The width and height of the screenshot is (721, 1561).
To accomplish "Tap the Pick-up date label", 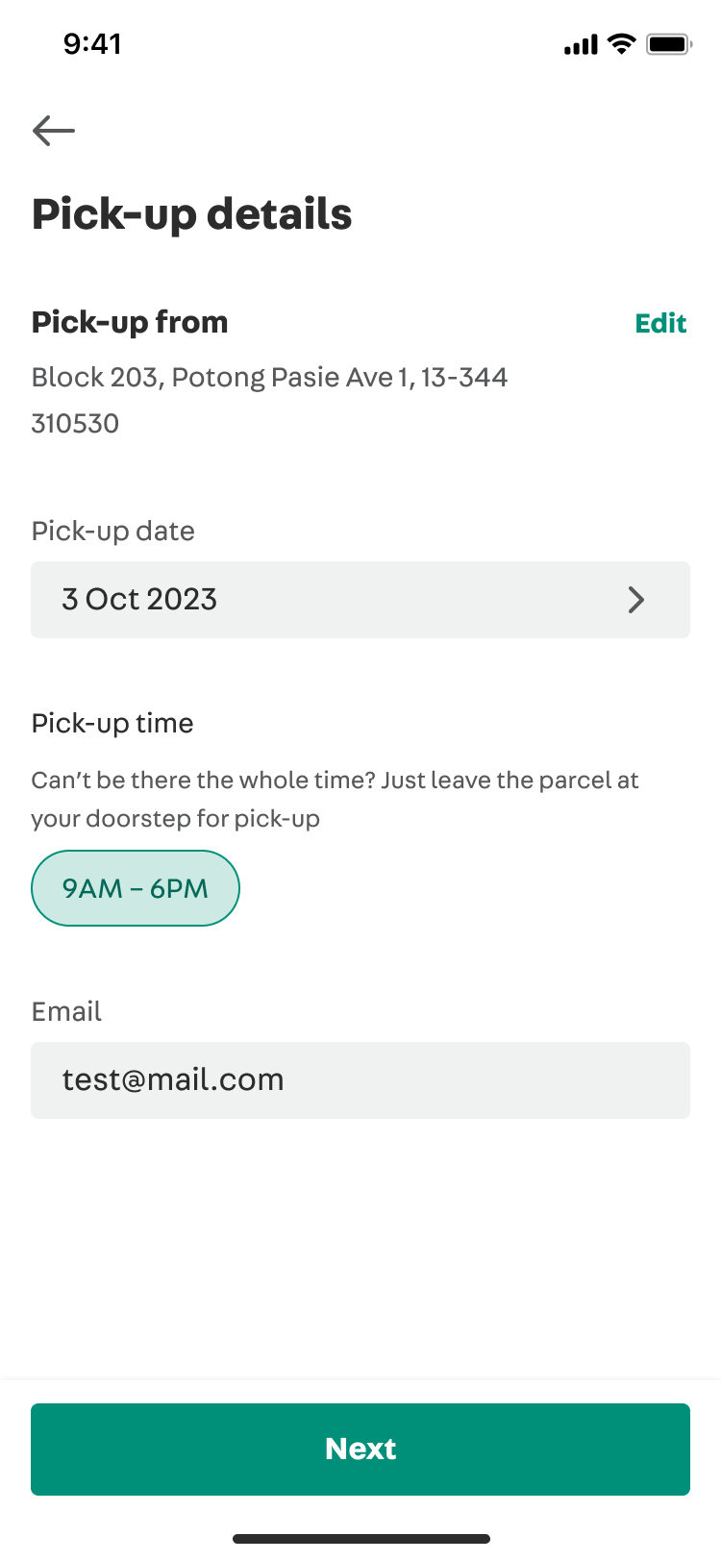I will coord(113,531).
